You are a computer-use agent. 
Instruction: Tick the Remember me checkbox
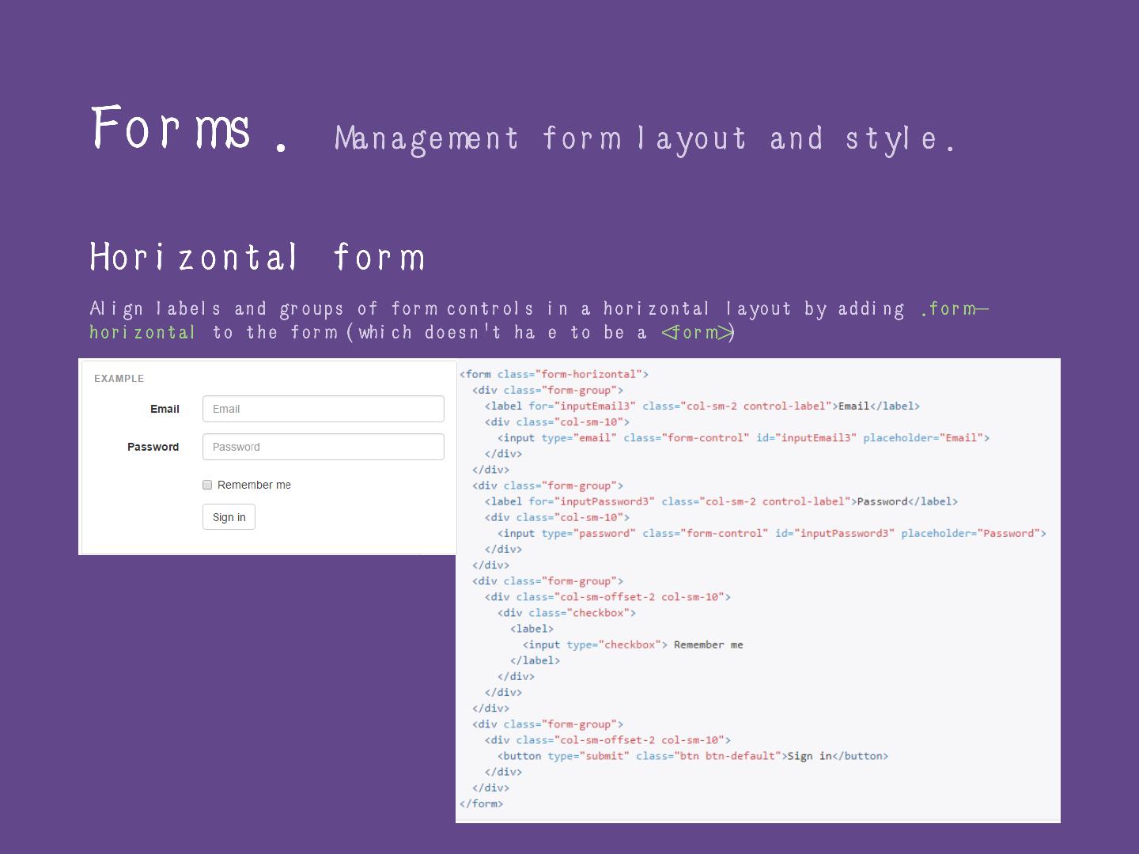(207, 485)
